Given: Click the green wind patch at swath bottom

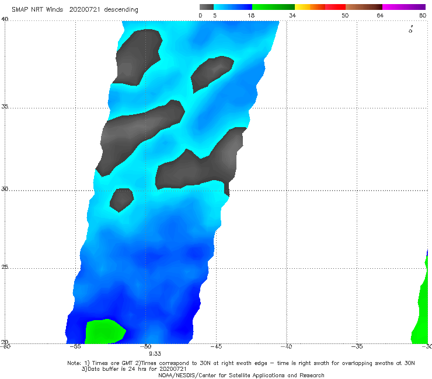Looking at the screenshot, I should (x=104, y=332).
